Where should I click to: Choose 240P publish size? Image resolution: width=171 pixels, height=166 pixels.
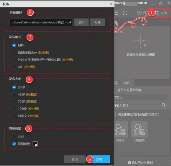tap(14, 87)
